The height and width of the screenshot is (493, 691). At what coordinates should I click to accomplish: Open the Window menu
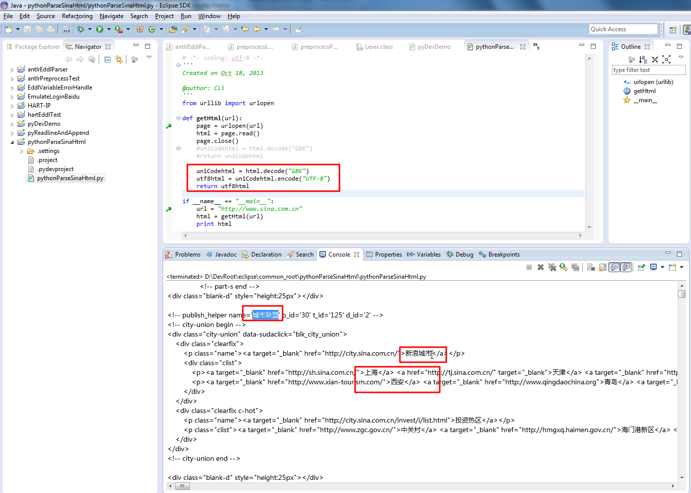210,16
